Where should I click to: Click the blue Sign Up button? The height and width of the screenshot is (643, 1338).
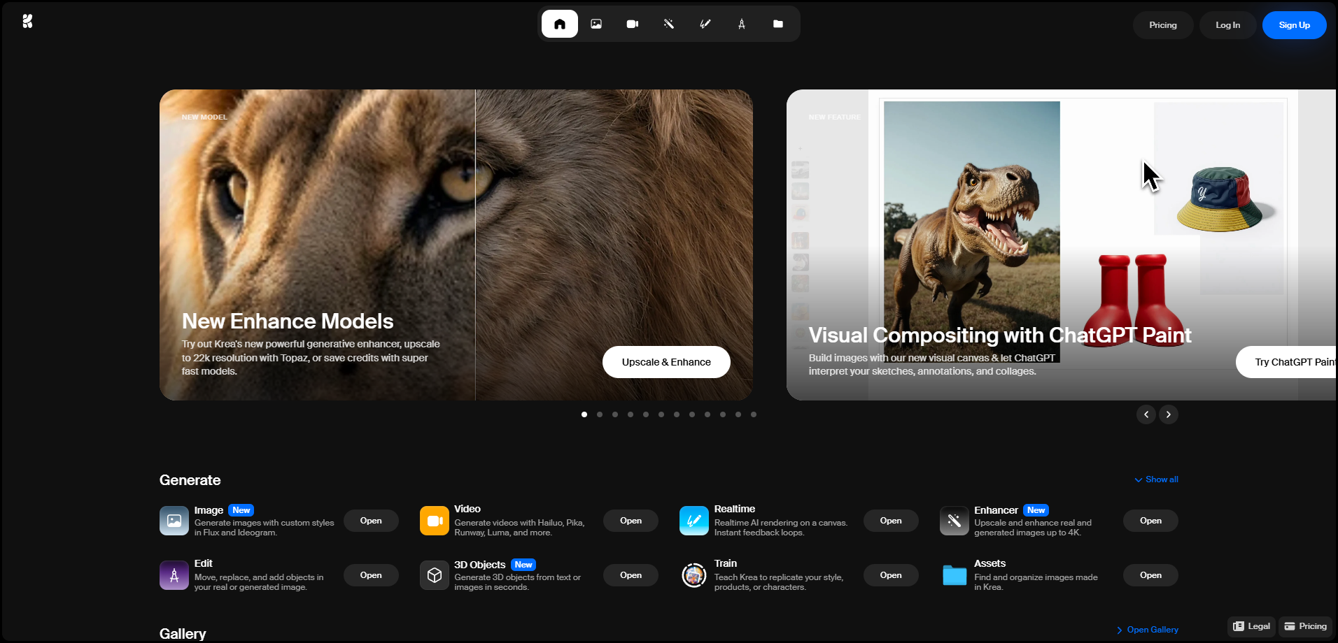coord(1295,25)
